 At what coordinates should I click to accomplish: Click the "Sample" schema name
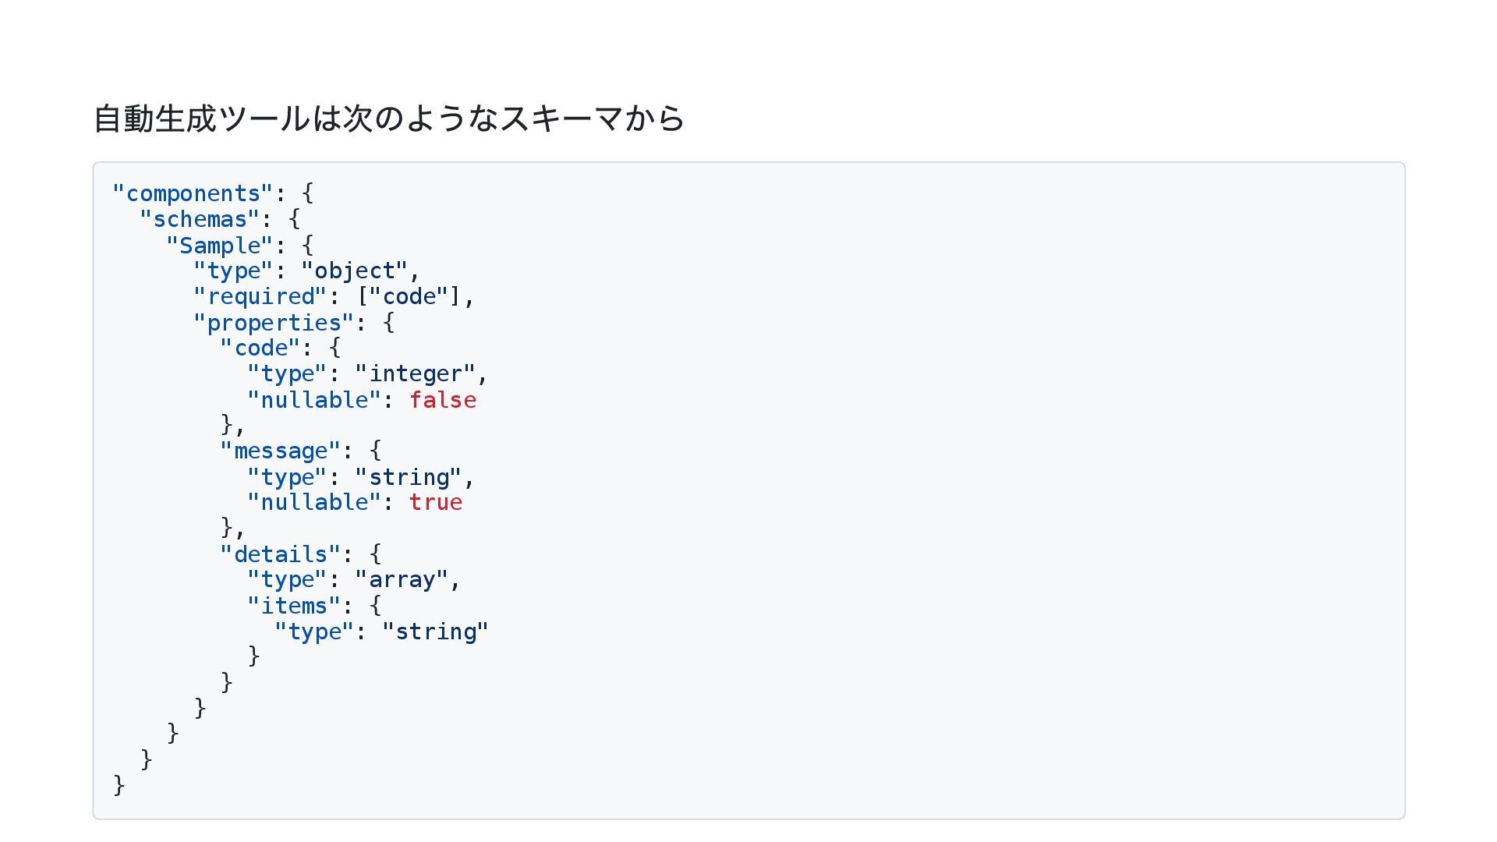pyautogui.click(x=219, y=246)
